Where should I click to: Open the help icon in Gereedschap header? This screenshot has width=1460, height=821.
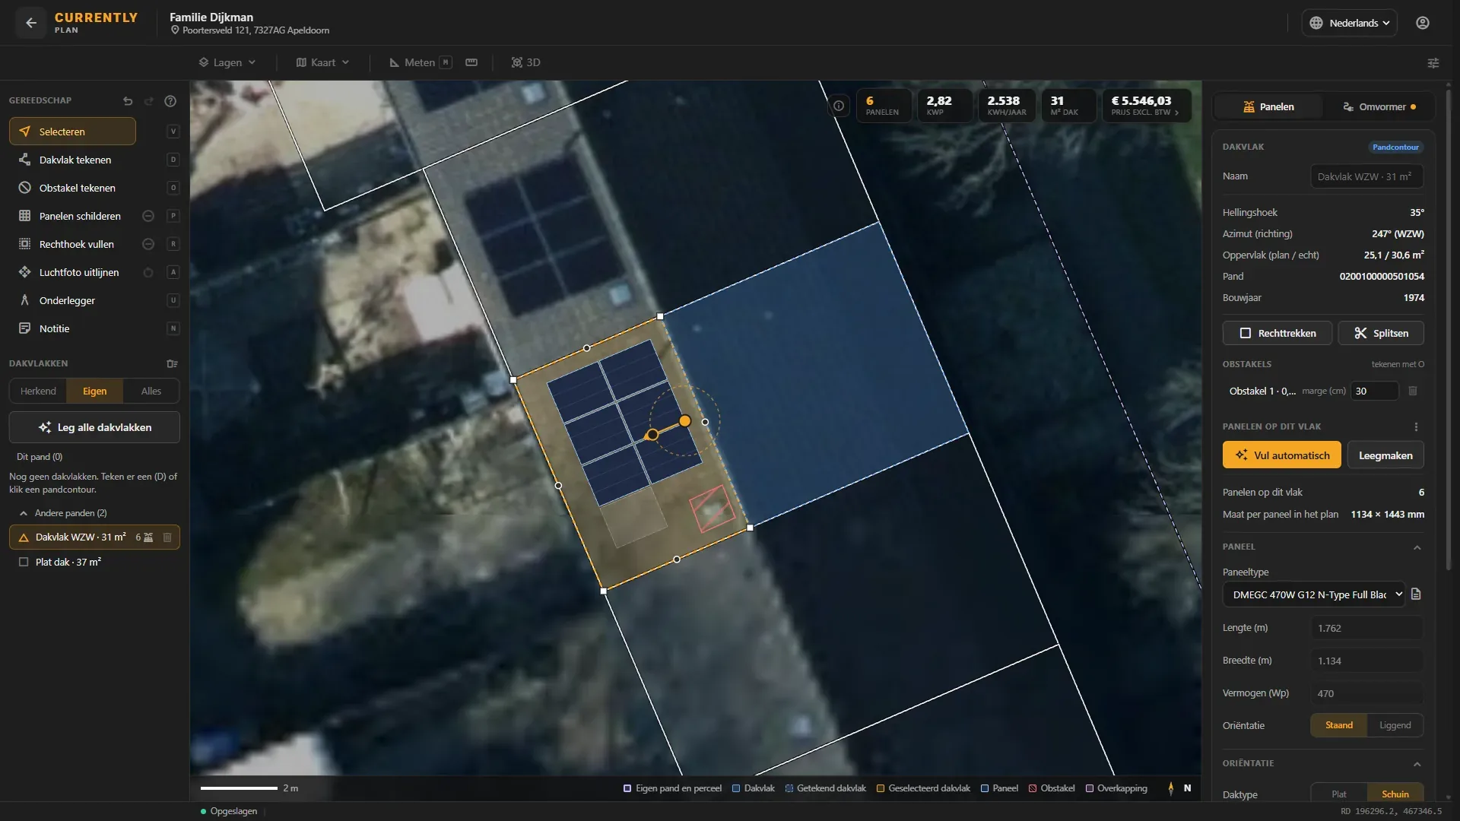(170, 101)
